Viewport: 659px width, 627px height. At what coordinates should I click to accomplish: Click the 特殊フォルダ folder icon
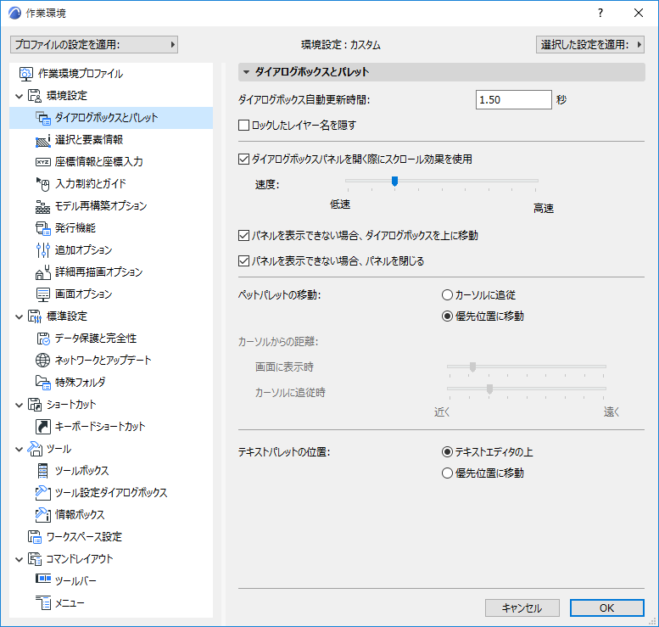(x=43, y=383)
